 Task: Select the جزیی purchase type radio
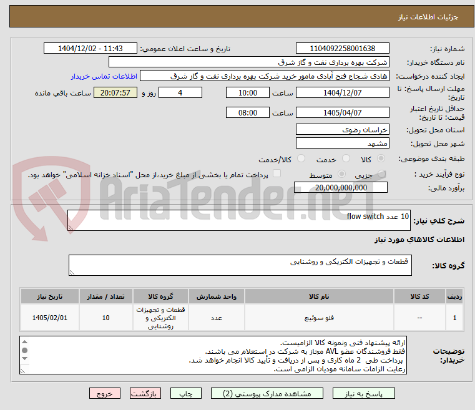(381, 174)
